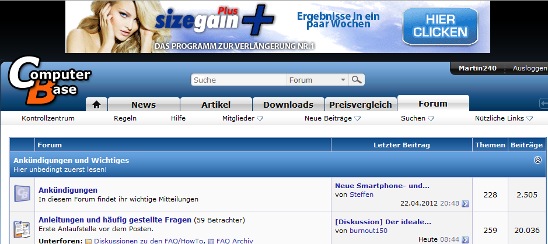
Task: Click 'Erste Anlaufstelle vor dem Posten.' text
Action: 96,229
